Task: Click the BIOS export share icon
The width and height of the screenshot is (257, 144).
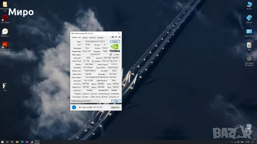Action: 111,54
